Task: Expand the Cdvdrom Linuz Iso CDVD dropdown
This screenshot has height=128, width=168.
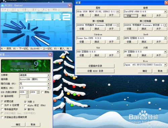Action: click(x=118, y=38)
